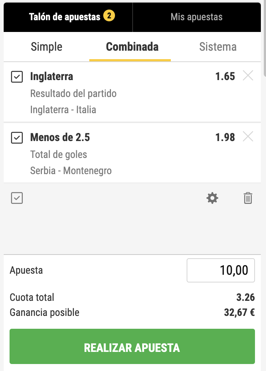Switch to the Simple bet tab
Screen dimensions: 266x371
[x=47, y=47]
